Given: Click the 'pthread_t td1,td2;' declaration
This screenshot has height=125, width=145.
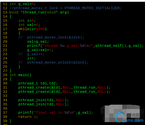Looking at the screenshot, I should pyautogui.click(x=38, y=83).
